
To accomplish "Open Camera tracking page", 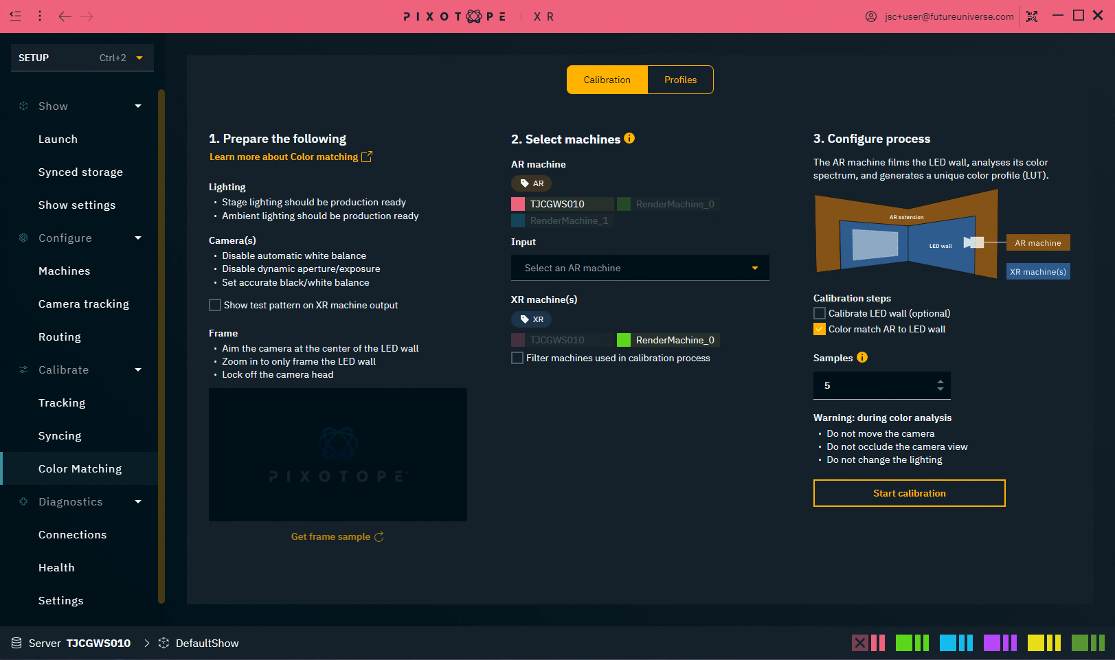I will 84,304.
